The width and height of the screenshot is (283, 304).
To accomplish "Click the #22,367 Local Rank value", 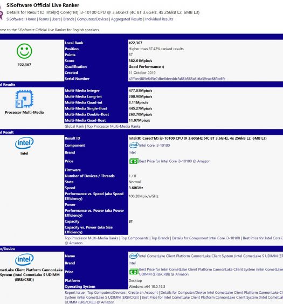I will [x=135, y=43].
